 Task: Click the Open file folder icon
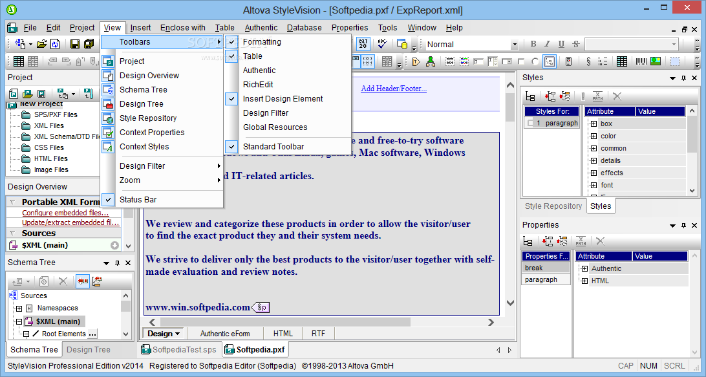[42, 44]
